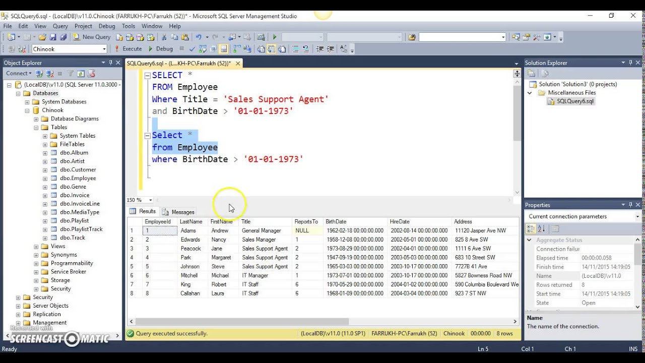This screenshot has height=363, width=645.
Task: Click the Save All icon
Action: tap(63, 37)
